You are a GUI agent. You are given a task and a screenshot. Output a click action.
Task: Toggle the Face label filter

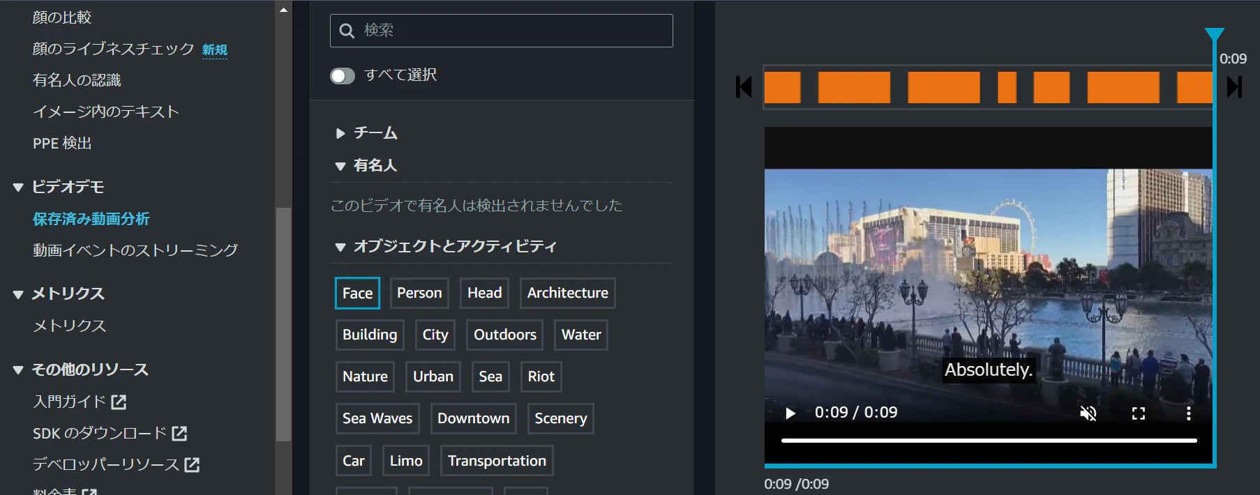357,294
